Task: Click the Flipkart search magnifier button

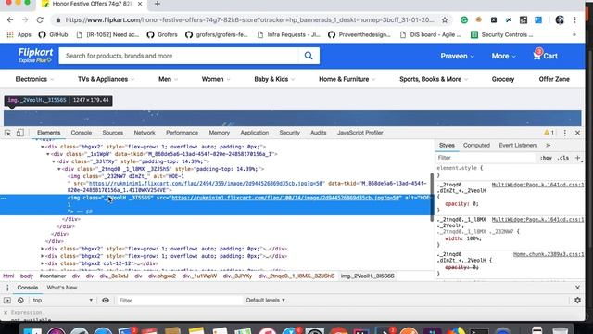Action: pos(309,56)
